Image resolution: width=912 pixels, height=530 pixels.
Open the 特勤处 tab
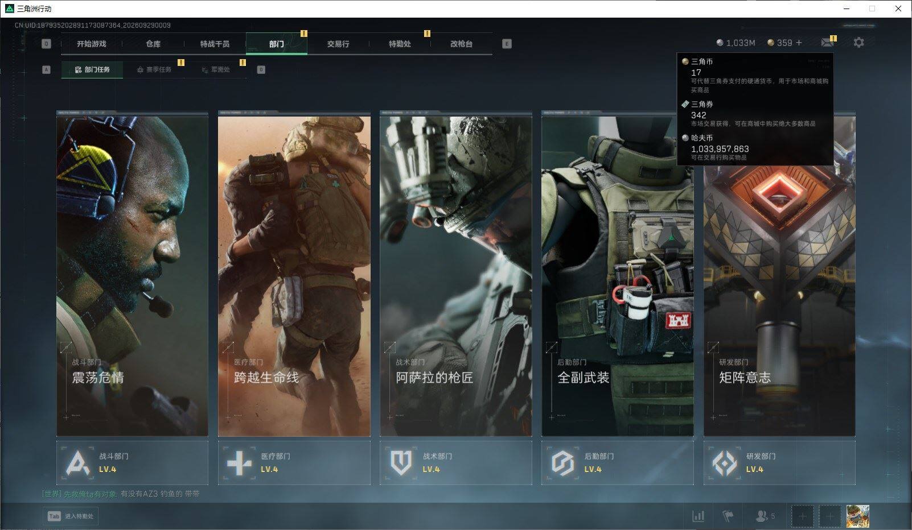(x=400, y=44)
